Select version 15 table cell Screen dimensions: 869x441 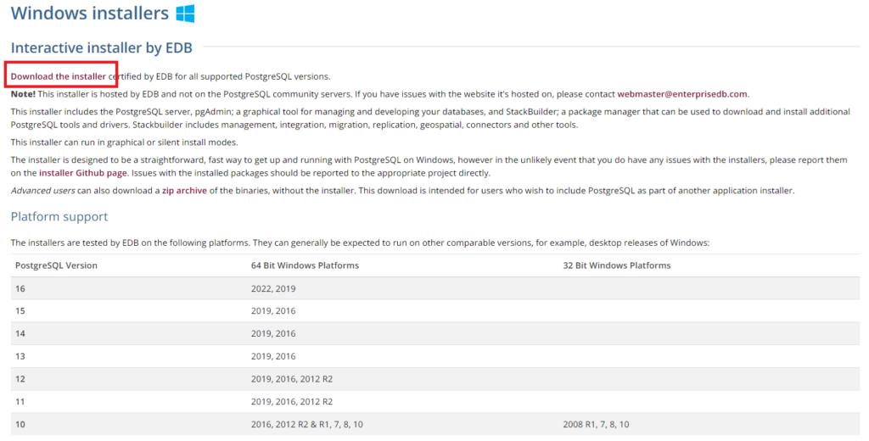pyautogui.click(x=20, y=310)
